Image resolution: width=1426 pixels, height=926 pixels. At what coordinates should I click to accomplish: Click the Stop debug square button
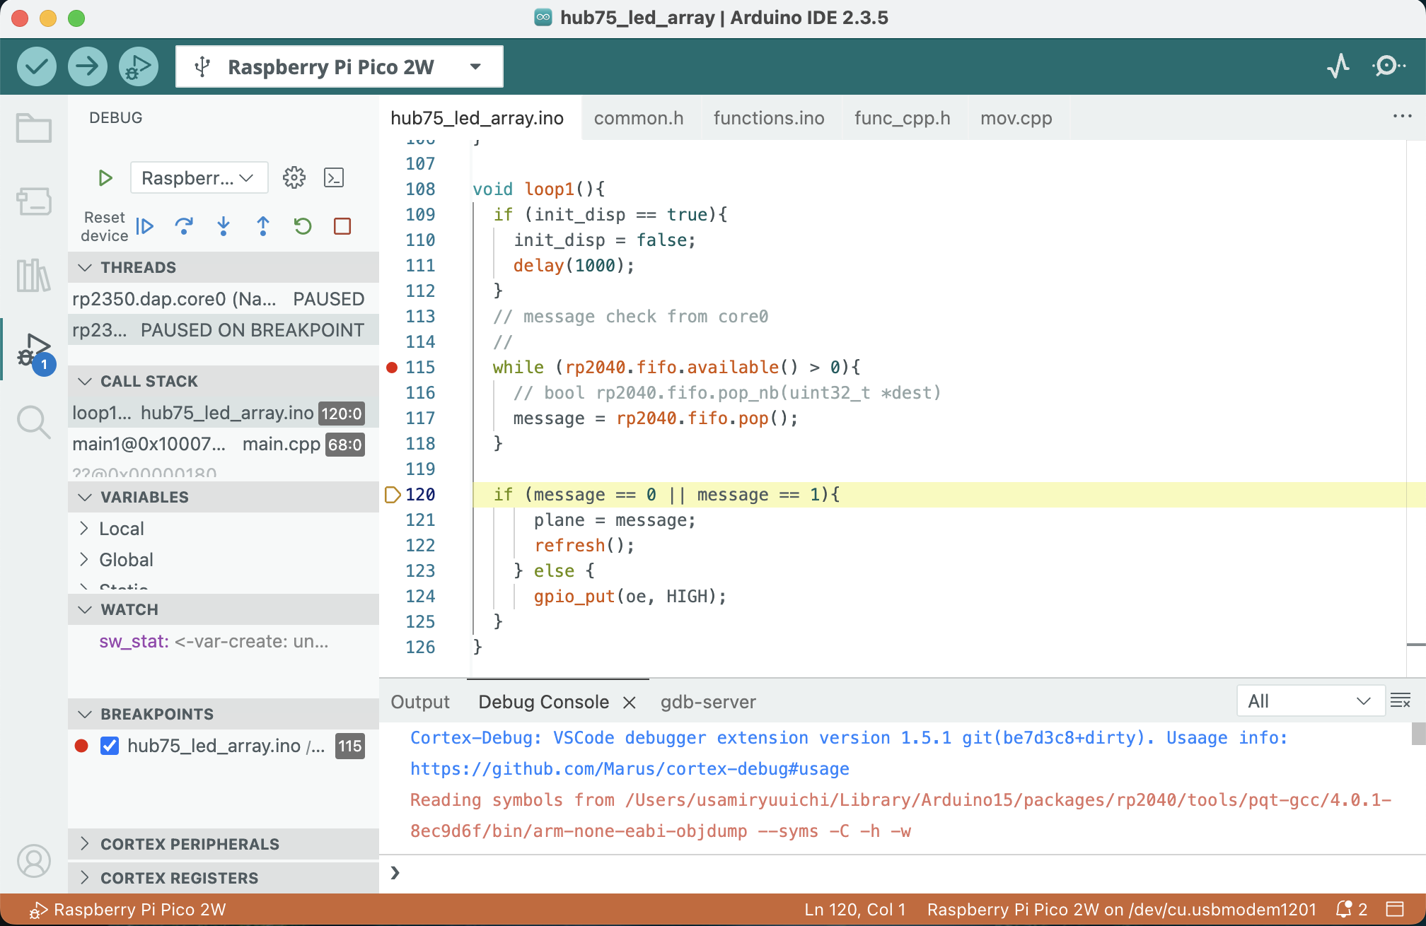342,226
